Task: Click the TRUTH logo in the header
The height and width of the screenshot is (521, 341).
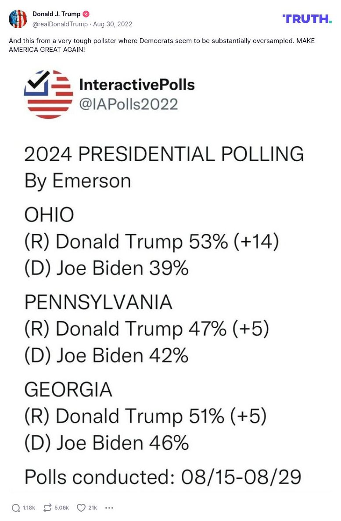Action: (x=307, y=19)
